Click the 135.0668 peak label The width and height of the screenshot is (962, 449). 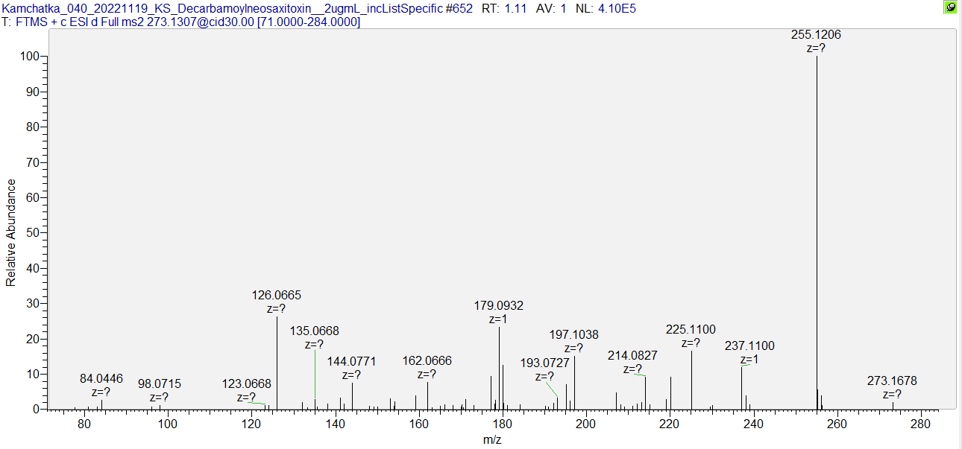tap(314, 331)
